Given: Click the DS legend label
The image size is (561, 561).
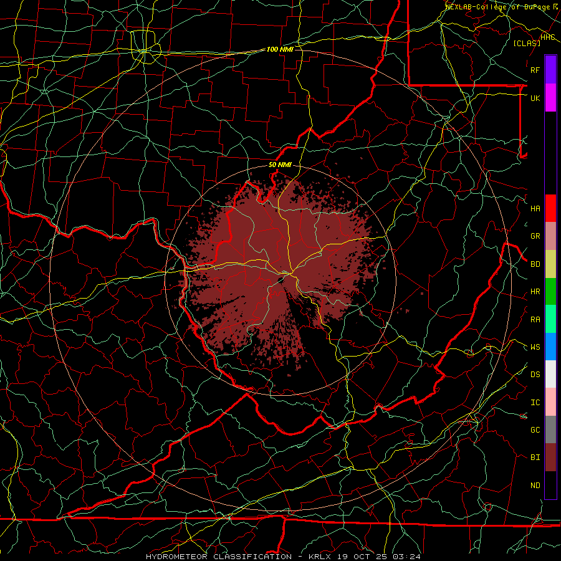Looking at the screenshot, I should tap(535, 375).
